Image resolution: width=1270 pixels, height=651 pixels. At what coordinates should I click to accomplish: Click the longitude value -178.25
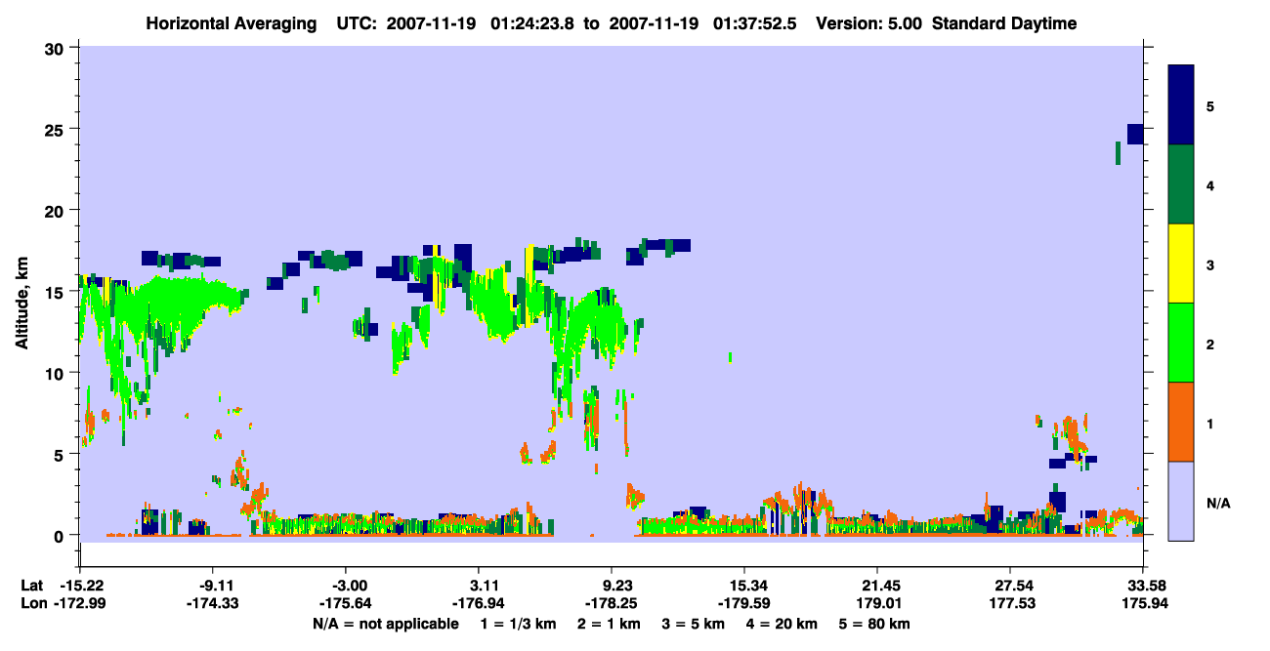[612, 603]
